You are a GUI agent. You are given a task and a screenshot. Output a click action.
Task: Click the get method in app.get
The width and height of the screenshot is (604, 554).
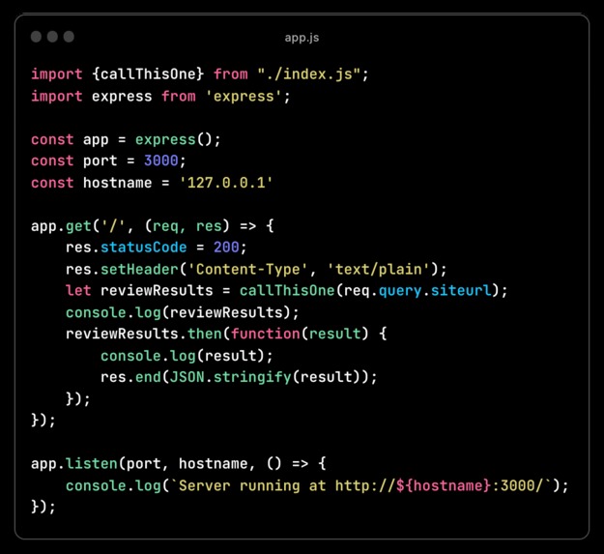pos(78,226)
